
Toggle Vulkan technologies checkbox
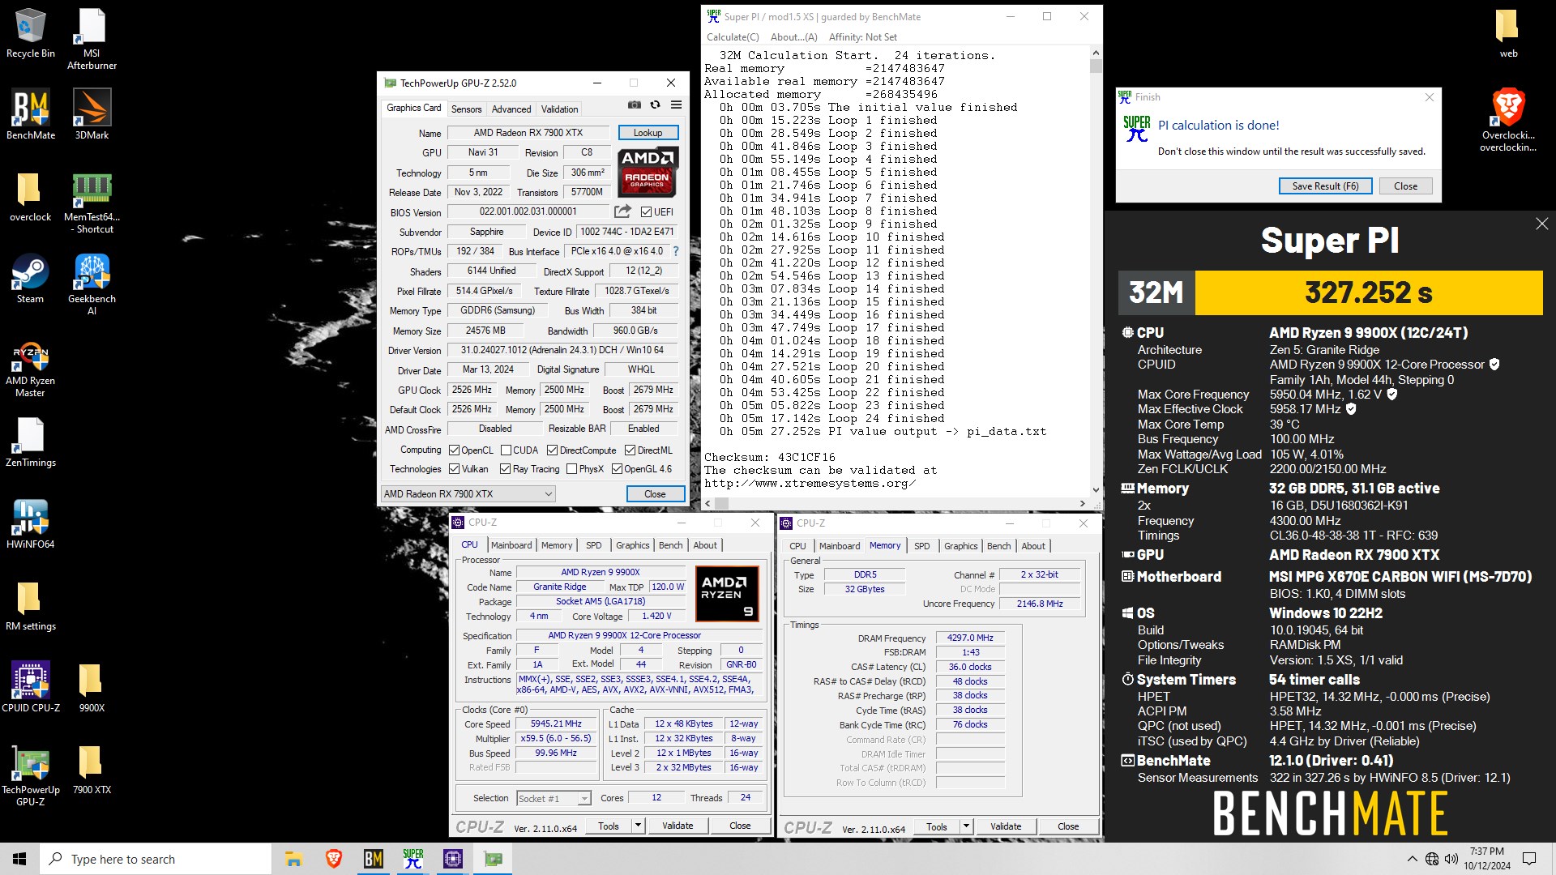[x=454, y=469]
